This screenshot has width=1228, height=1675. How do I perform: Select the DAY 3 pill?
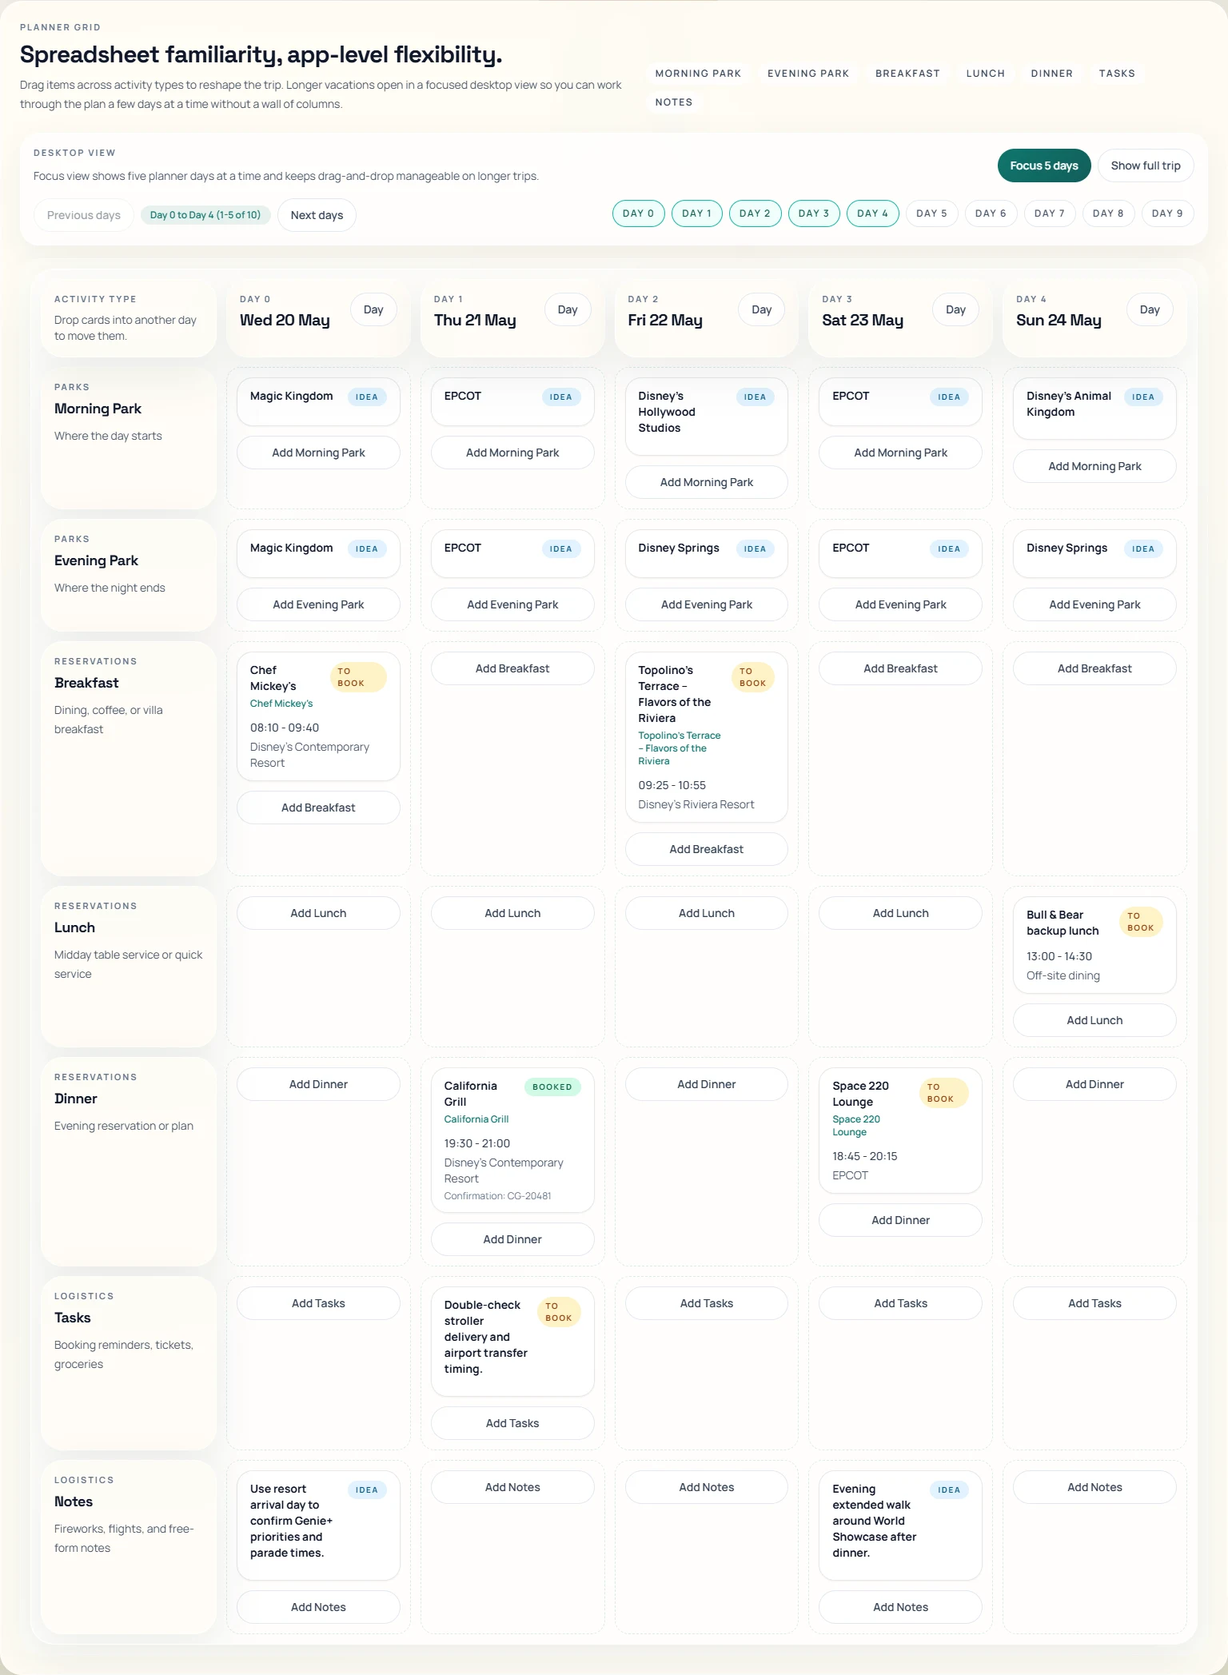click(x=814, y=213)
